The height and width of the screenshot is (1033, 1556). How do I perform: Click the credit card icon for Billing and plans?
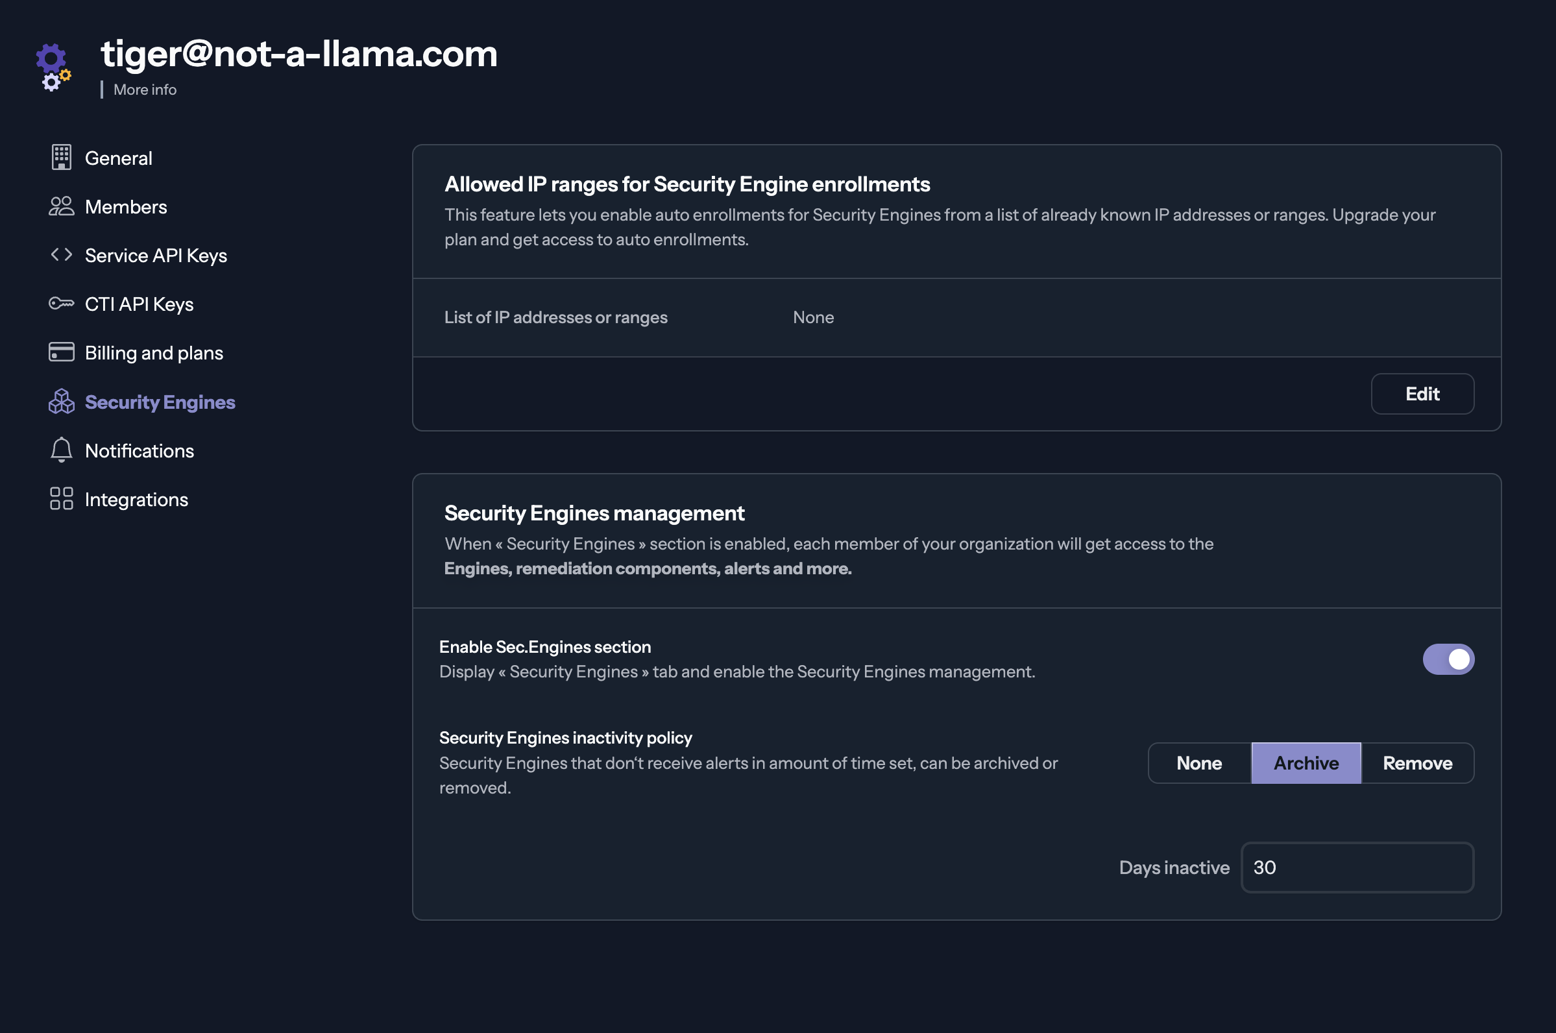[61, 352]
